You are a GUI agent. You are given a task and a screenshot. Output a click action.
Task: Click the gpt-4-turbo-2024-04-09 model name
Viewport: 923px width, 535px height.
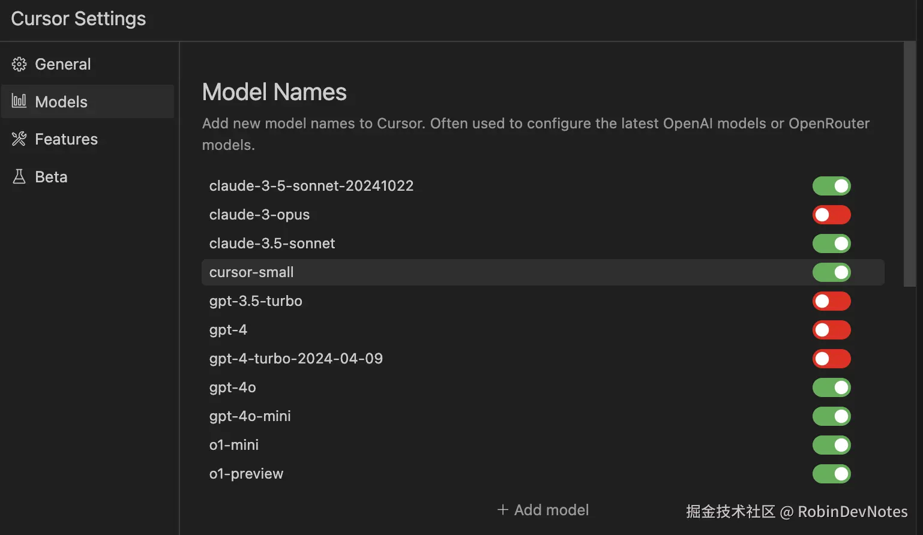coord(296,359)
